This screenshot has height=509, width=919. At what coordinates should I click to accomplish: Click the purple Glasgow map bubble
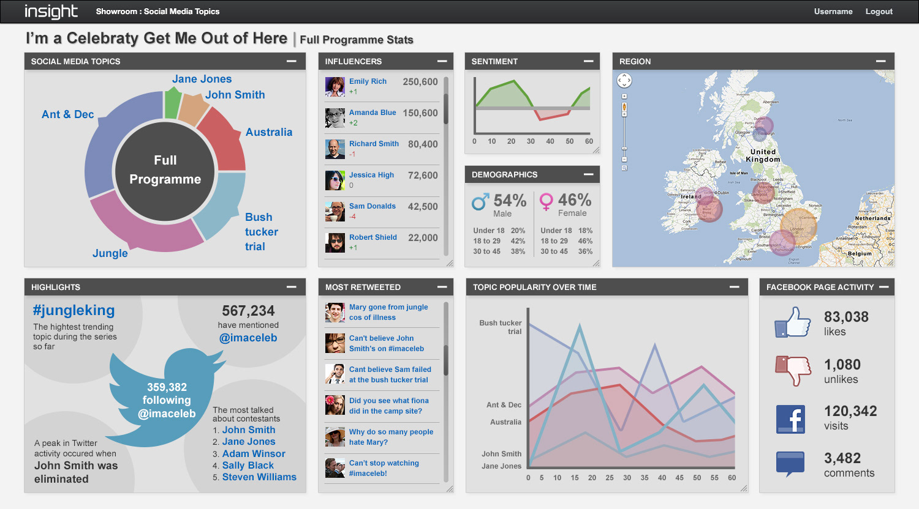pos(764,126)
